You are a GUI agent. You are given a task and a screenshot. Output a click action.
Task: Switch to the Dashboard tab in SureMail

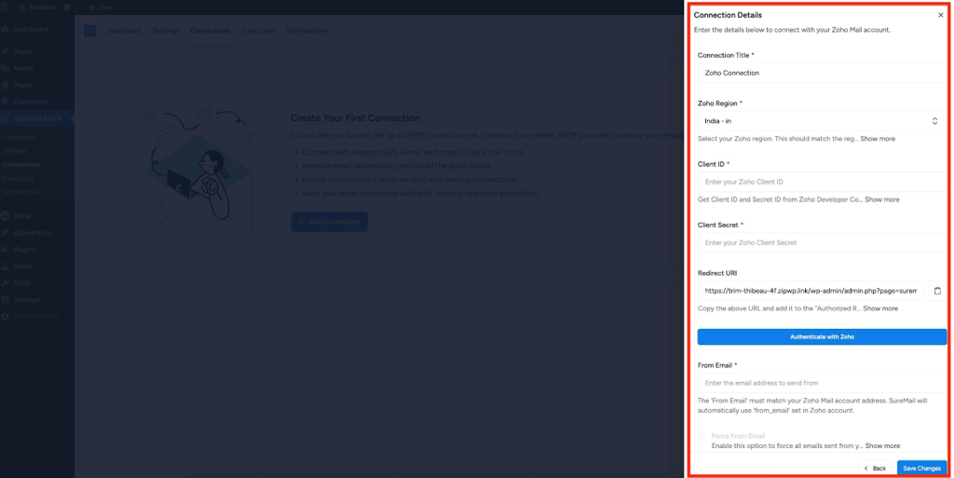point(124,31)
